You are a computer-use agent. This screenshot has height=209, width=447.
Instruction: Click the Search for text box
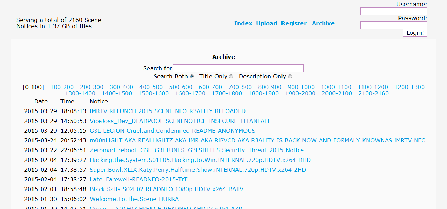tap(238, 68)
